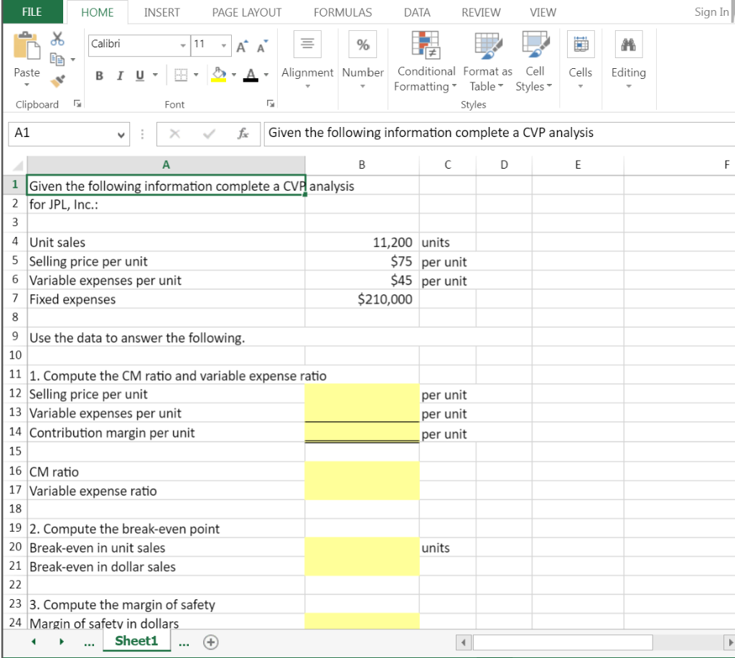Select yellow Break-even in unit sales cell
The image size is (735, 658).
point(362,547)
